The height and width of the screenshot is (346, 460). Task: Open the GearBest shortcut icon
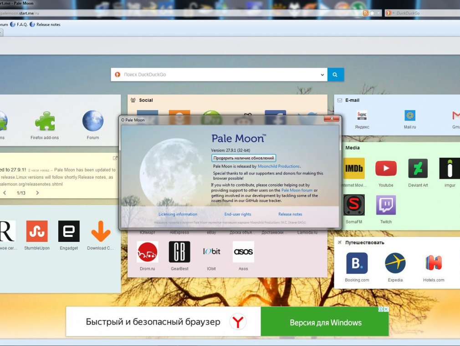tap(179, 252)
